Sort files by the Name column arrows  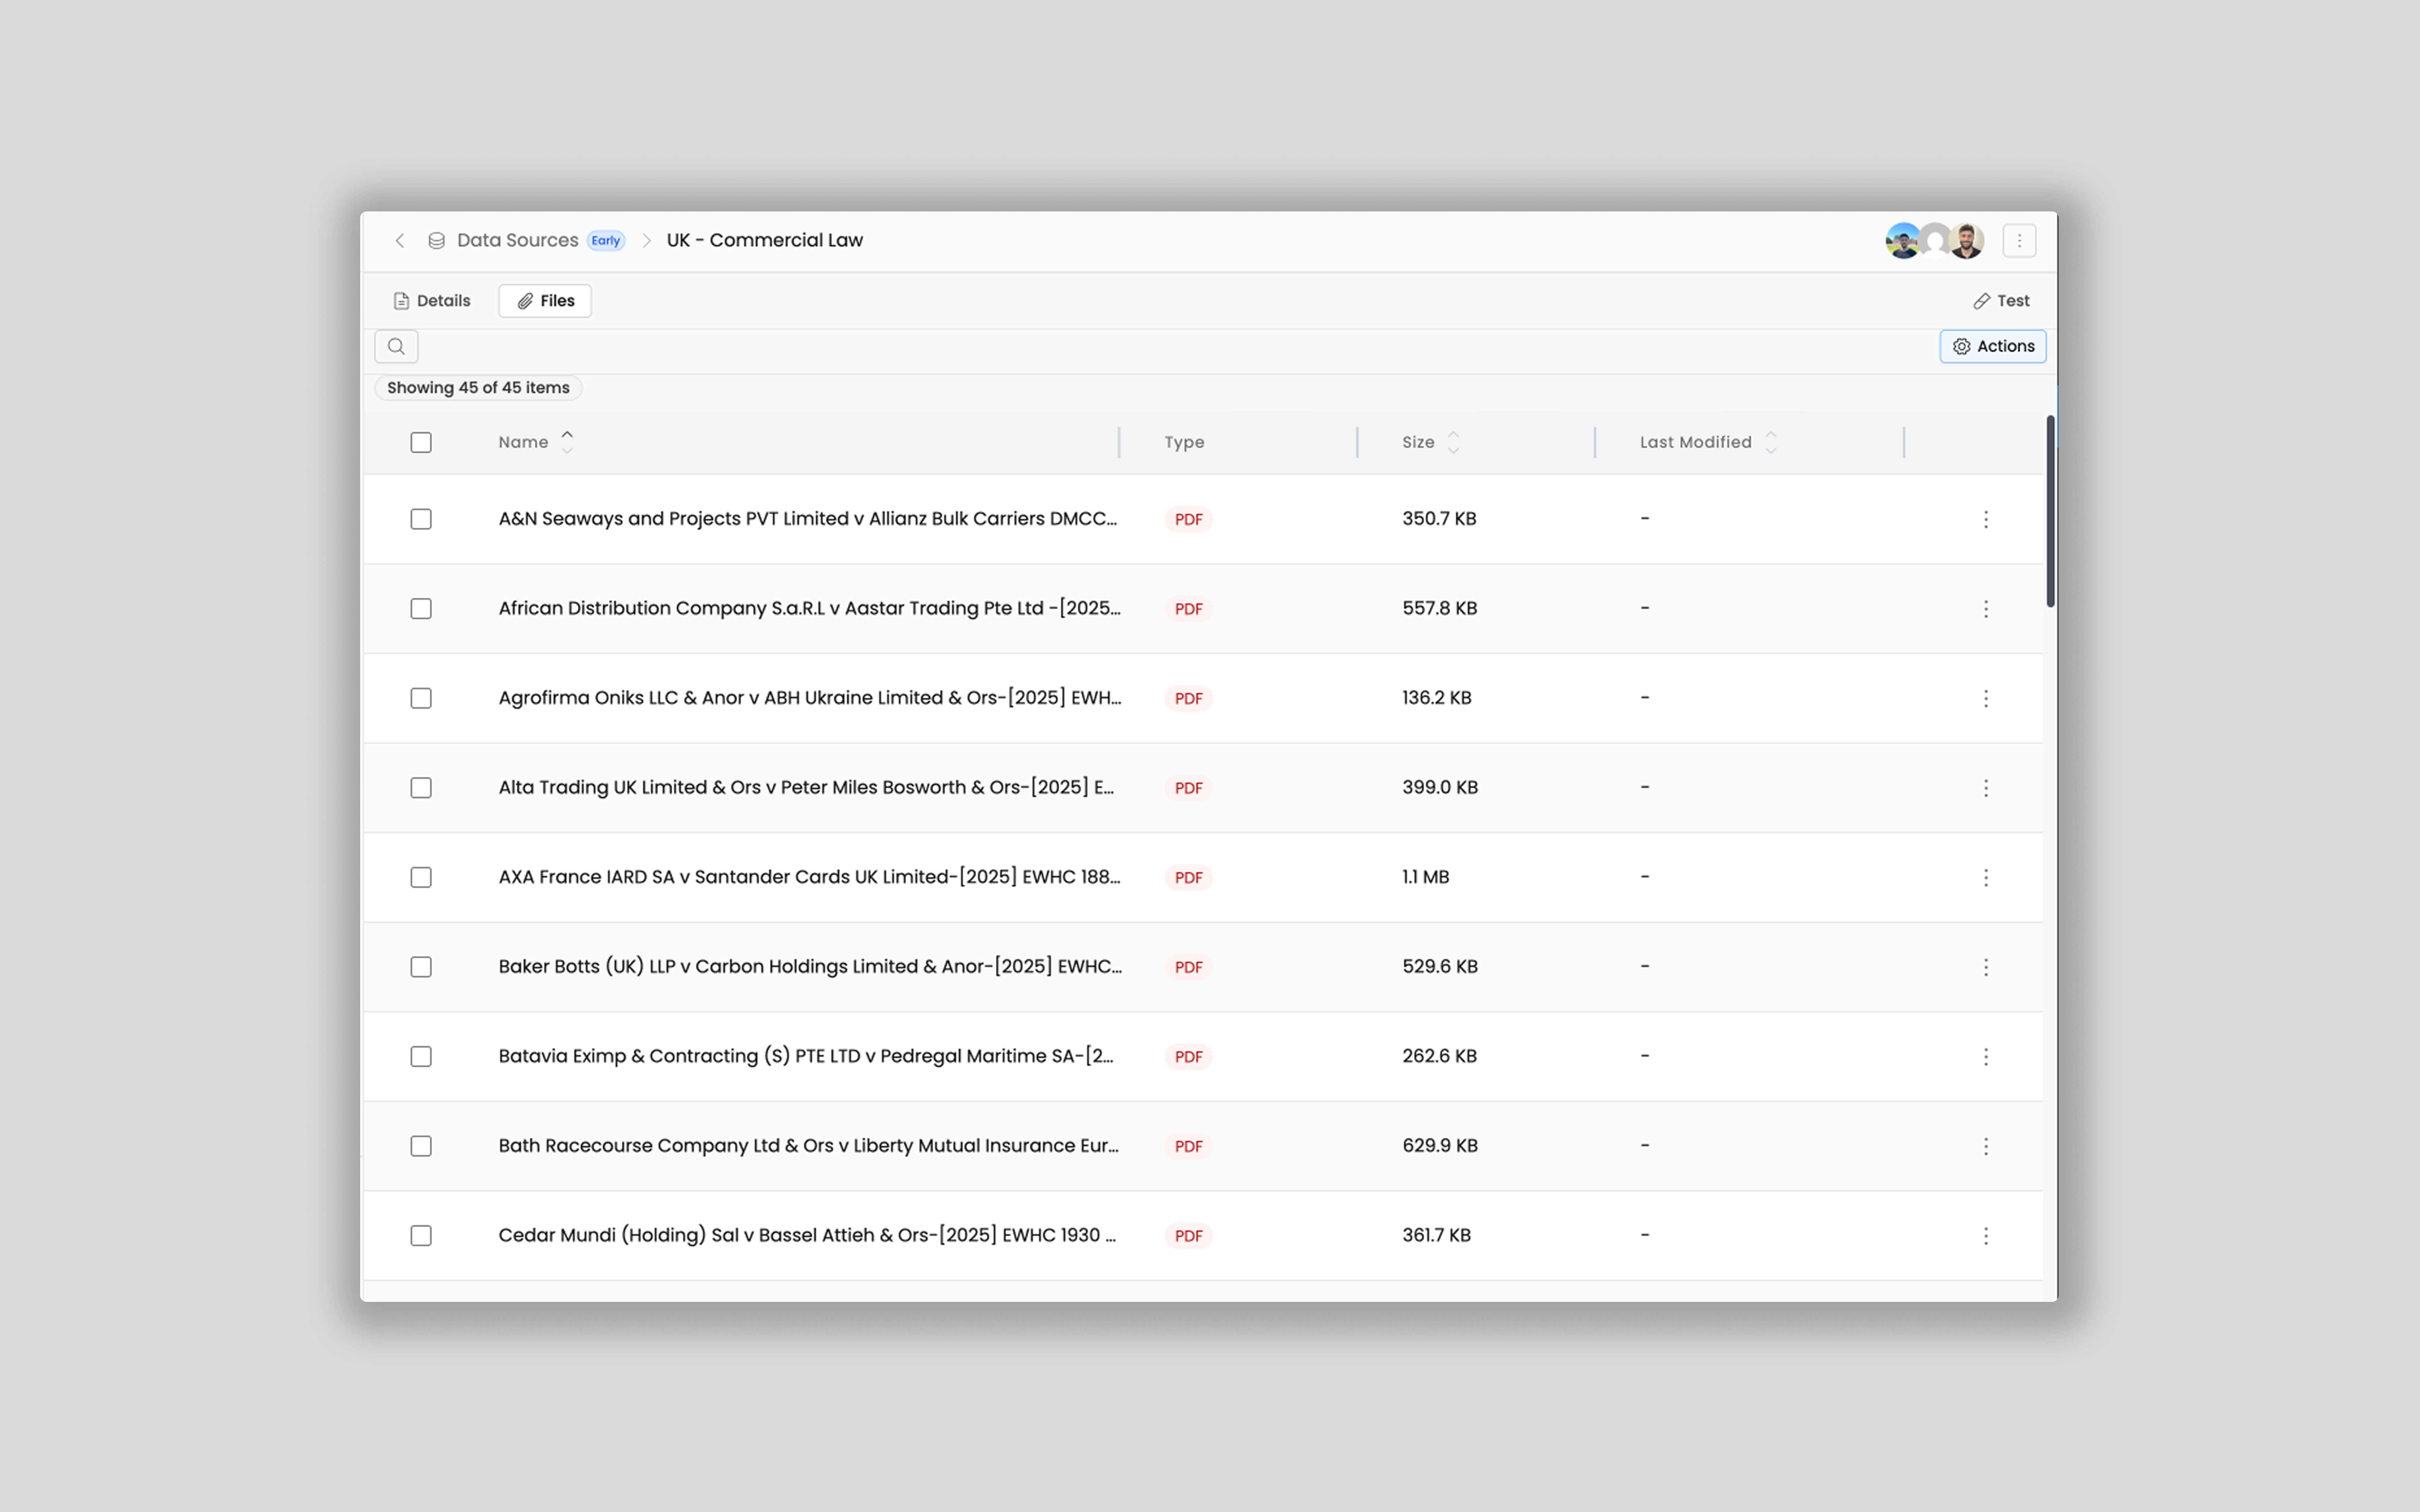click(567, 442)
